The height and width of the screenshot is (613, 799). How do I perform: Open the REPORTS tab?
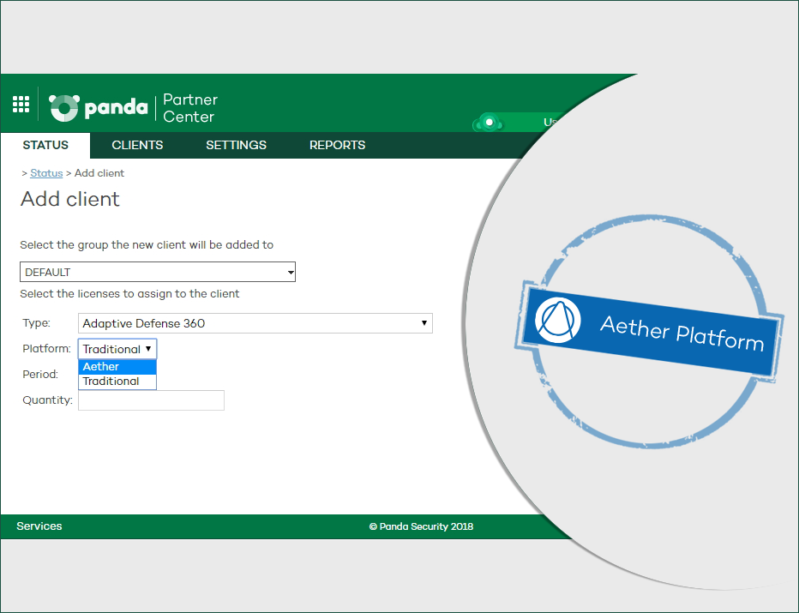pos(337,145)
